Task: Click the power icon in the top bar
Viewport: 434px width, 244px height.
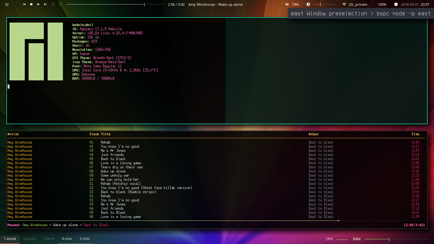Action: pos(7,4)
